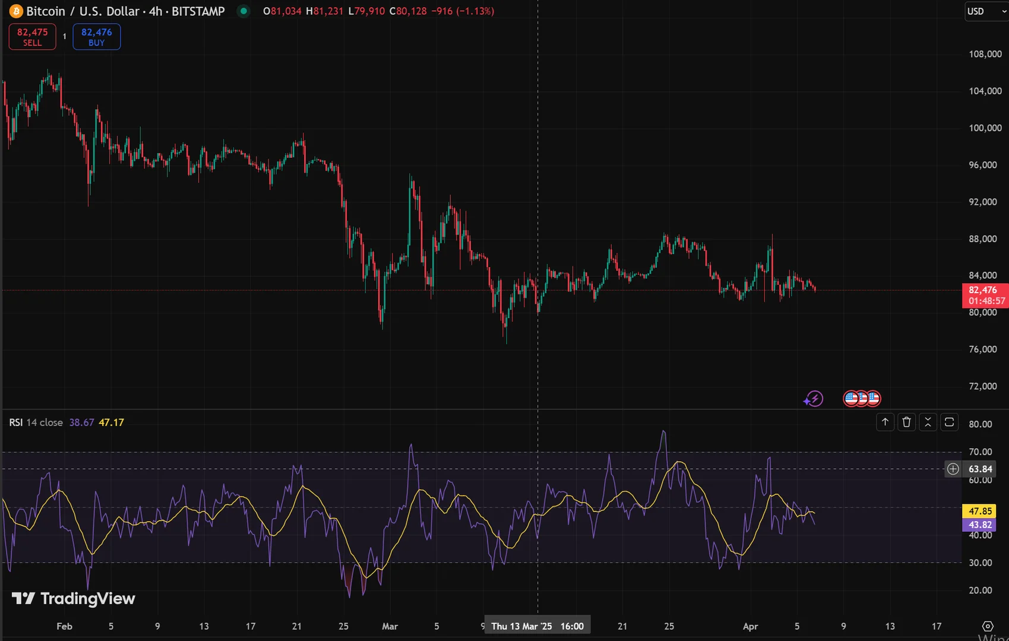Viewport: 1009px width, 641px height.
Task: Collapse the RSI indicator pane
Action: click(928, 422)
